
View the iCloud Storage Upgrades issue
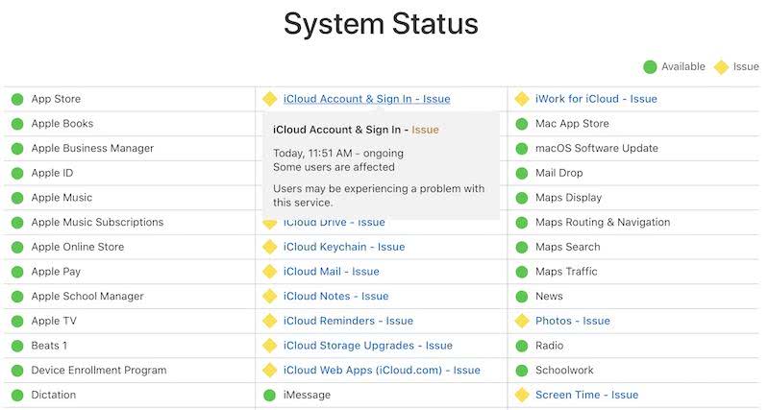tap(367, 346)
